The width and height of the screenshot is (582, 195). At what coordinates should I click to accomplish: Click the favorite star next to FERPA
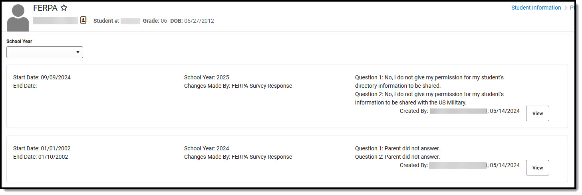pos(64,8)
